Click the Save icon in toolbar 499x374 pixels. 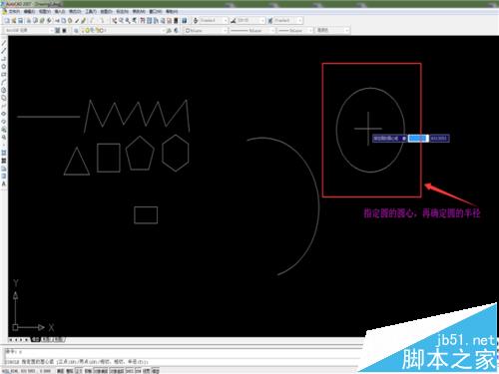pos(20,20)
